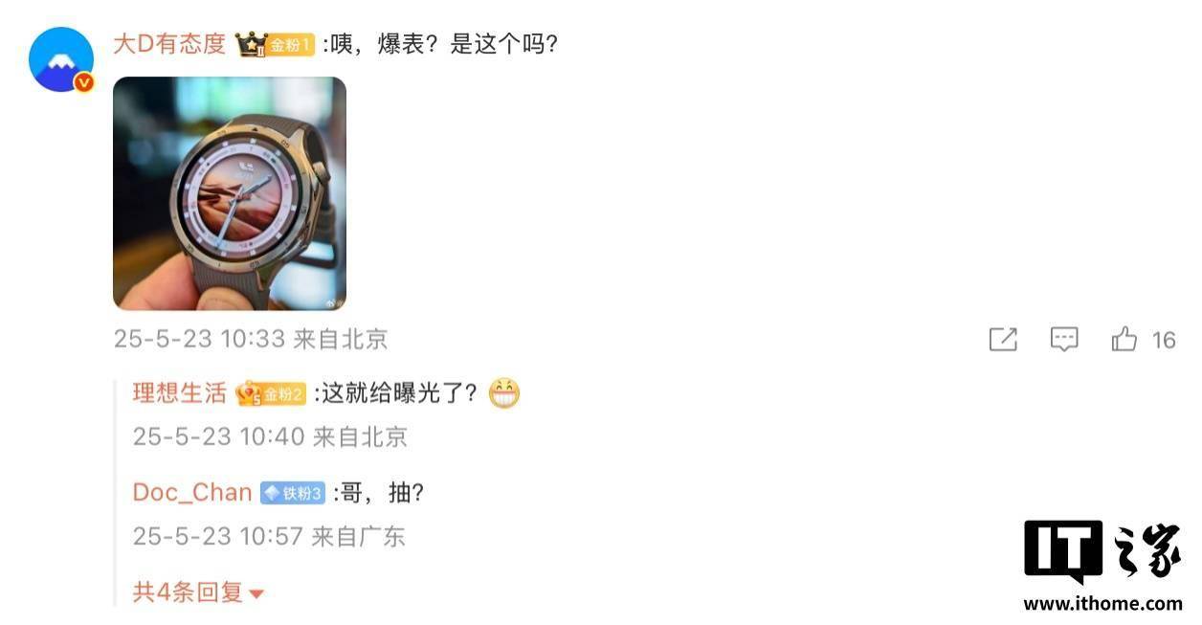Enlarge the smartwatch photo thumbnail
The width and height of the screenshot is (1202, 625).
click(230, 193)
